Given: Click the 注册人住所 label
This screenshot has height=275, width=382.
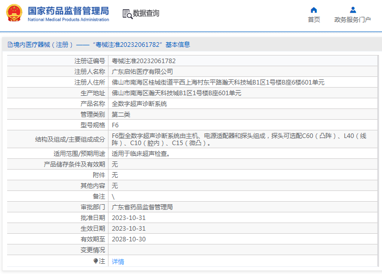Looking at the screenshot, I should tap(90, 82).
